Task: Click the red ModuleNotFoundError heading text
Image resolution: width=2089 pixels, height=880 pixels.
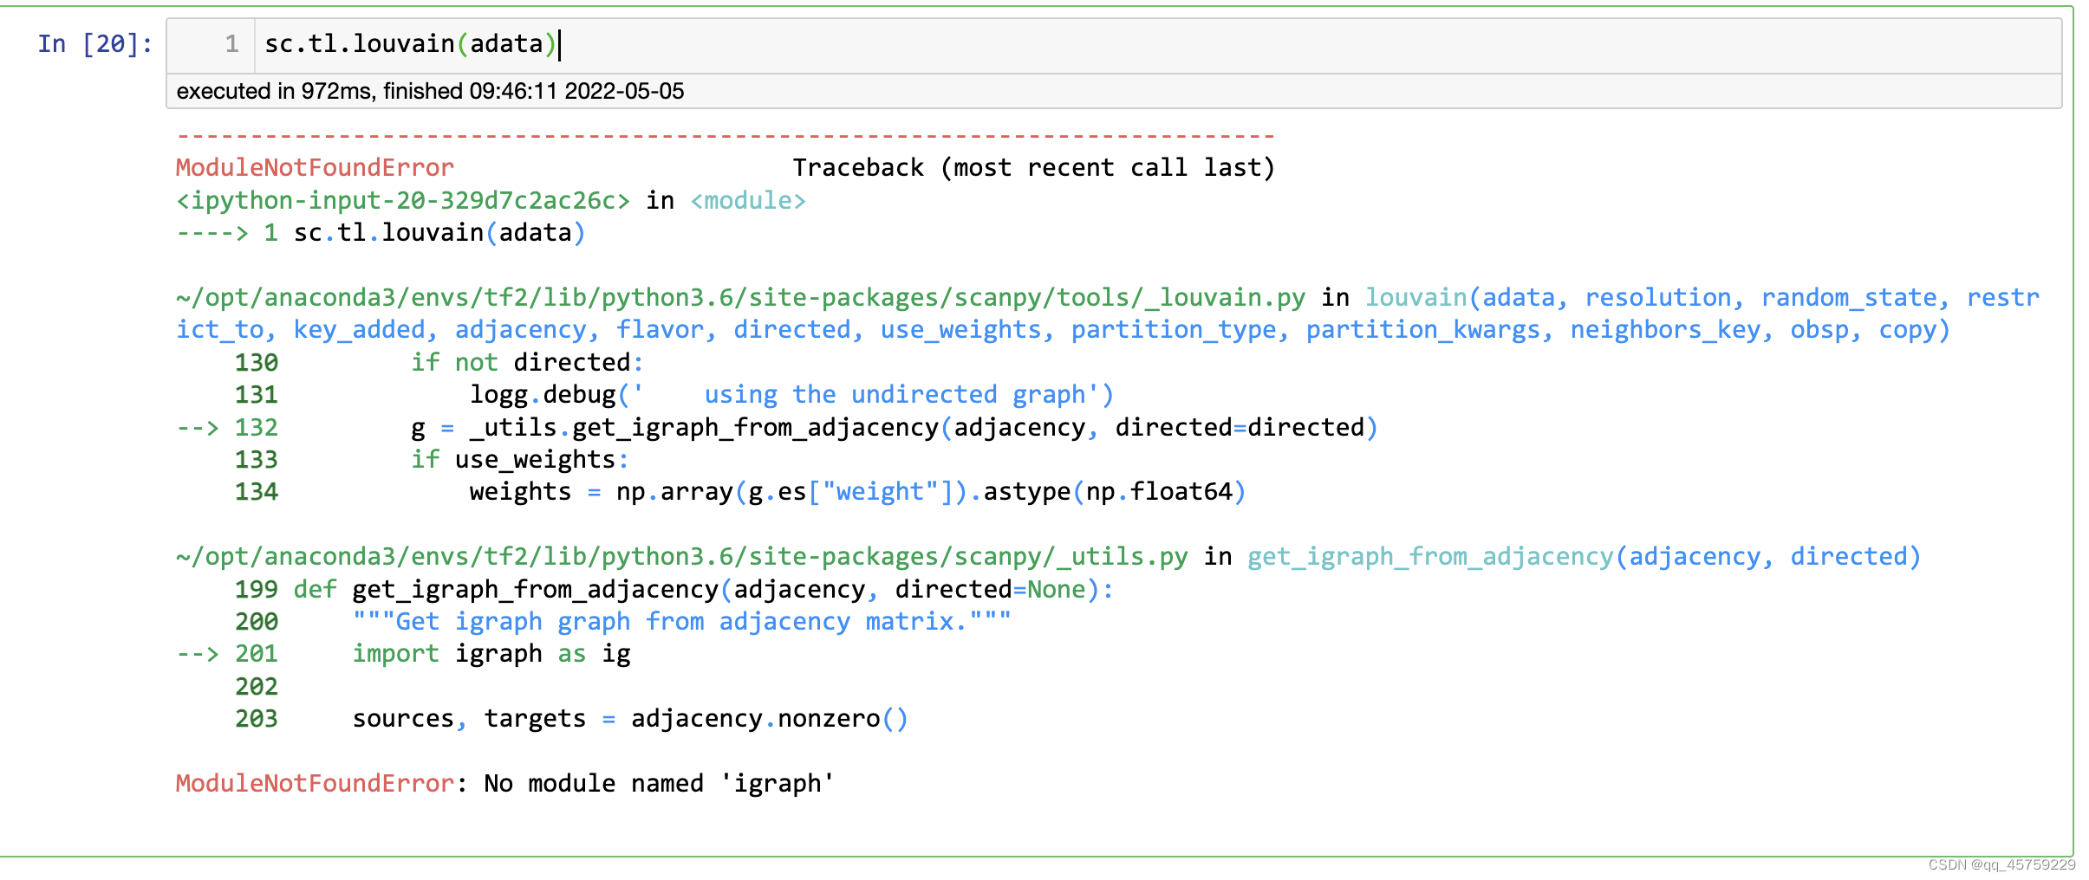Action: (x=315, y=168)
